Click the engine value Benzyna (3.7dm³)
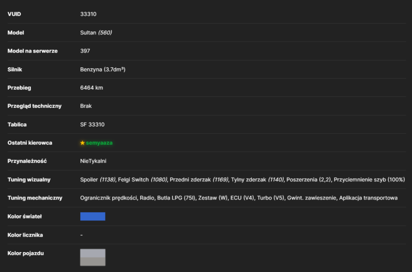412x272 pixels. click(103, 69)
